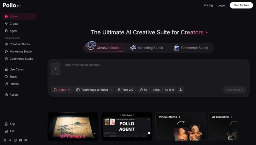Open the Pricing link
Image resolution: width=256 pixels, height=145 pixels.
(x=208, y=5)
